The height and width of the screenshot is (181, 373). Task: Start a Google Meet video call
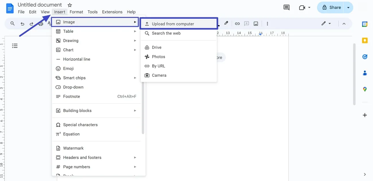click(x=302, y=7)
